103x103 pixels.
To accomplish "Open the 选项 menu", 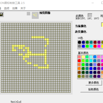I will [7, 8].
